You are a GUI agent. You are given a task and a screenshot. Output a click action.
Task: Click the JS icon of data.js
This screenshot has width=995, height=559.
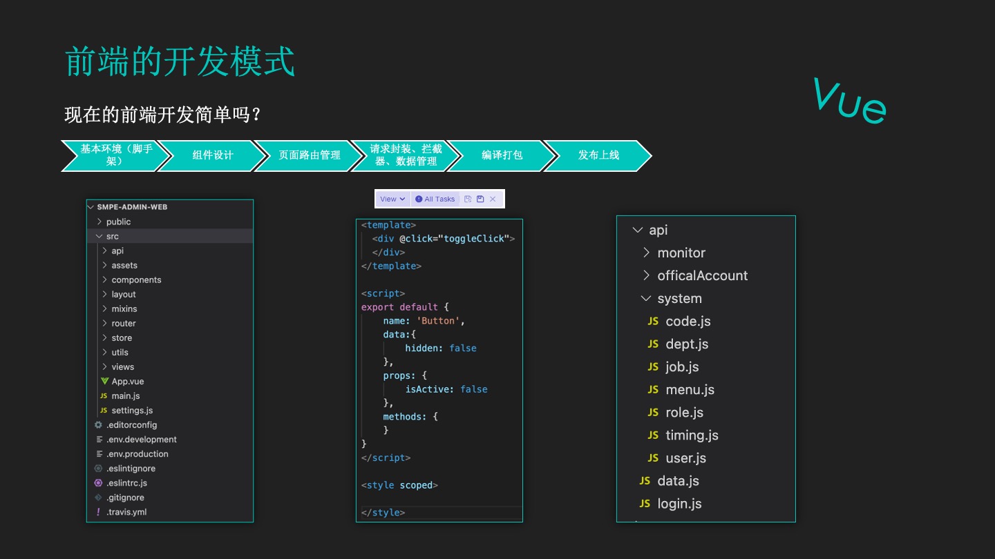click(x=645, y=480)
